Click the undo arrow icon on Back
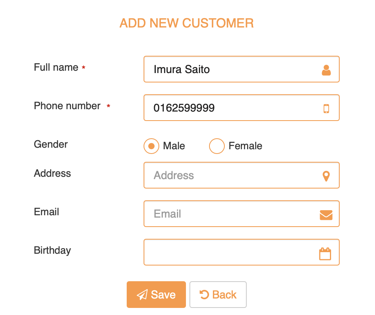The height and width of the screenshot is (315, 375). pyautogui.click(x=204, y=295)
